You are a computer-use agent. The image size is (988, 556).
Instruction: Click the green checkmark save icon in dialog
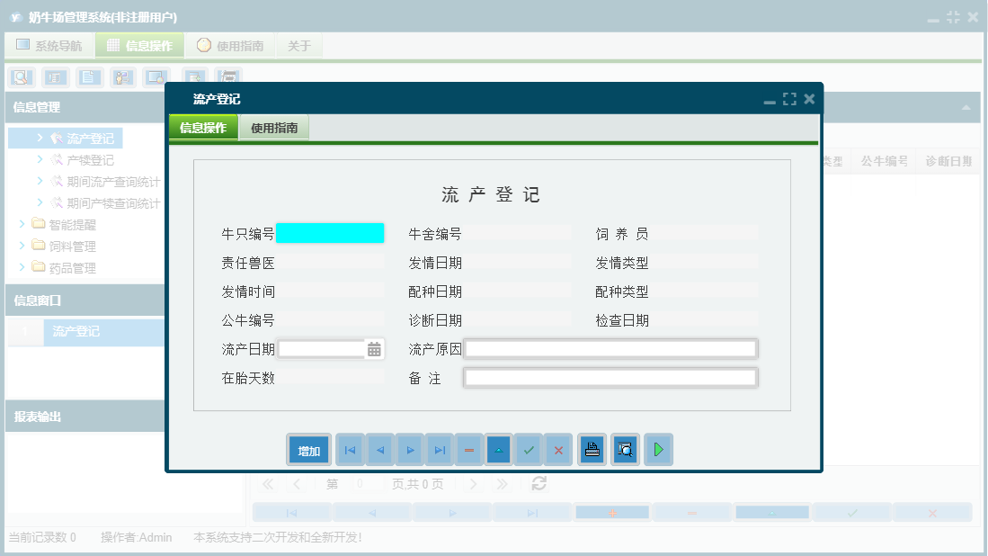(x=529, y=450)
